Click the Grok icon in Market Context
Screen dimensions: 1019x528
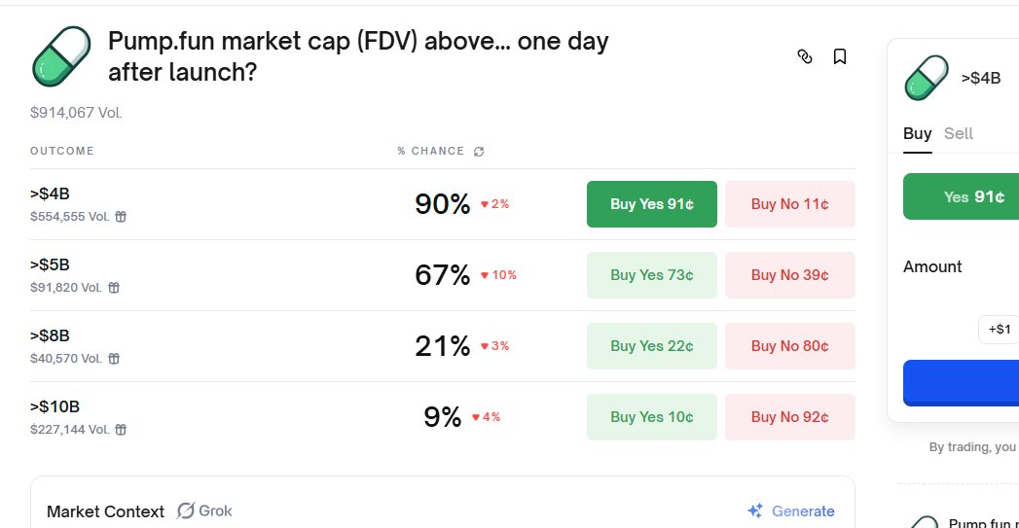pyautogui.click(x=185, y=511)
